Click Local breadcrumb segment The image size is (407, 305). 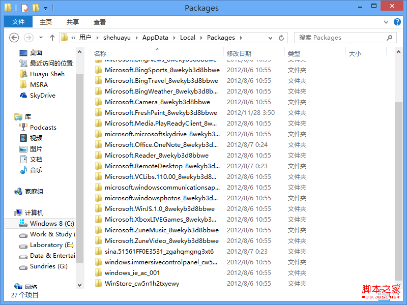click(188, 38)
